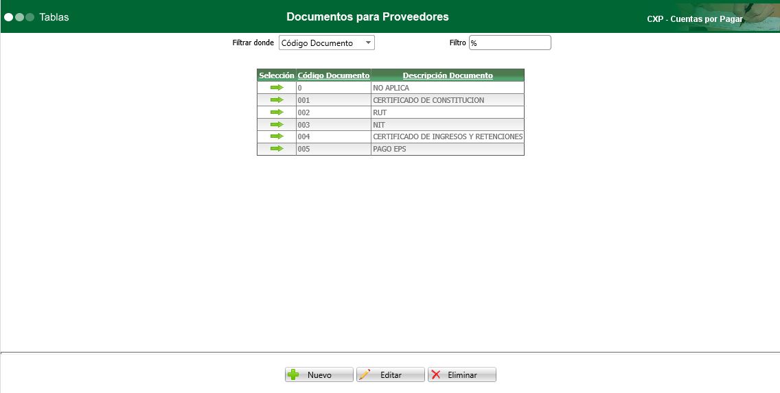Viewport: 780px width, 393px height.
Task: Click the Filtro input field
Action: coord(510,43)
